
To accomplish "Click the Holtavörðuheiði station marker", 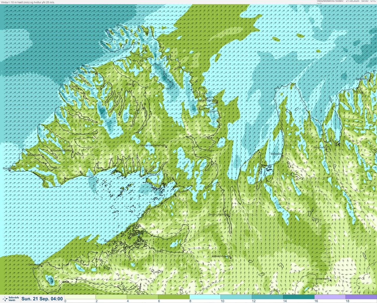I will pyautogui.click(x=231, y=258).
